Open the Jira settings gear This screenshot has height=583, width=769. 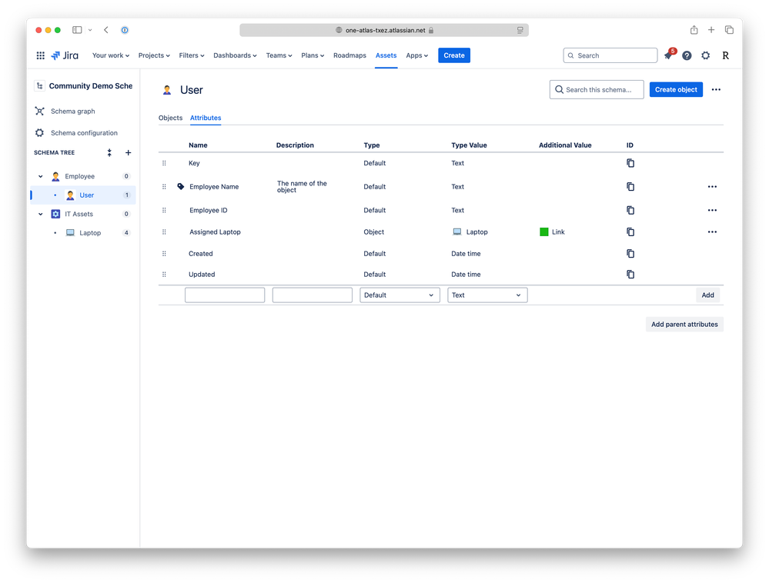[706, 55]
